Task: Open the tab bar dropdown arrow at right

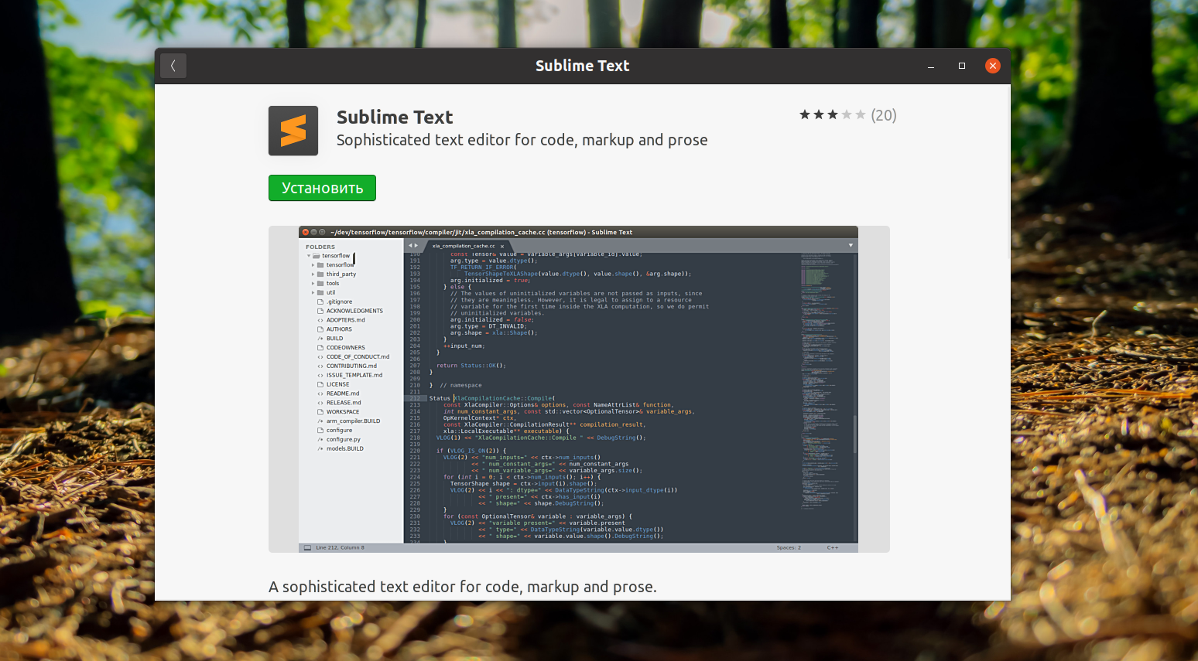Action: 851,246
